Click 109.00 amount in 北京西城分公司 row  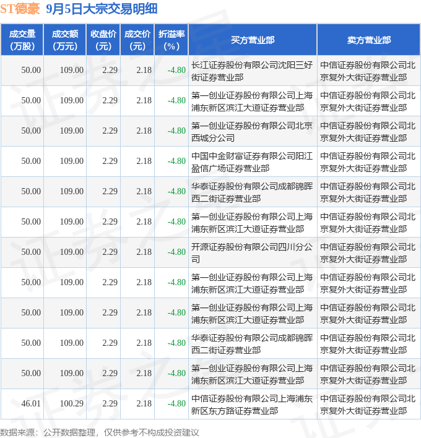[72, 131]
